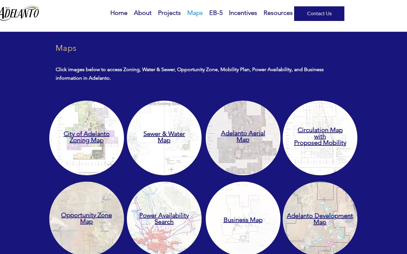Screen dimensions: 407x254
Task: Open the Power Availability Search link
Action: pos(164,219)
